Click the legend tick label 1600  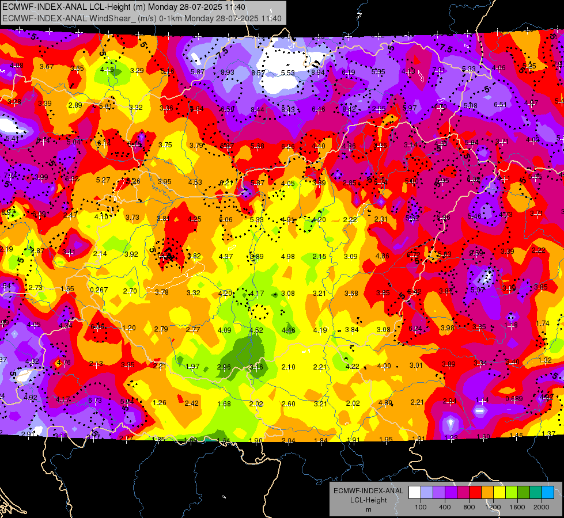(517, 507)
